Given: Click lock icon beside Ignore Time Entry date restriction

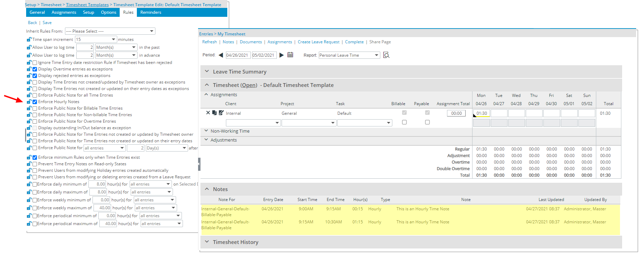Looking at the screenshot, I should pyautogui.click(x=29, y=63).
